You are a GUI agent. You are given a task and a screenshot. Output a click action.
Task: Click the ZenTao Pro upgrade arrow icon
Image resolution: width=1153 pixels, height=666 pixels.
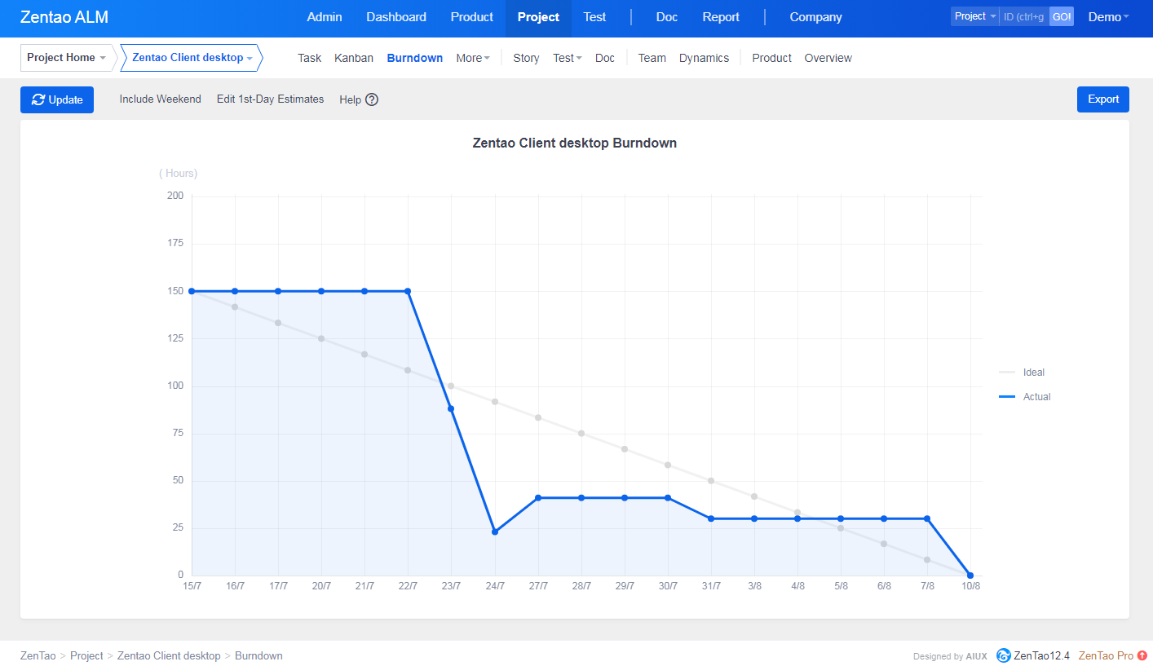(1142, 655)
